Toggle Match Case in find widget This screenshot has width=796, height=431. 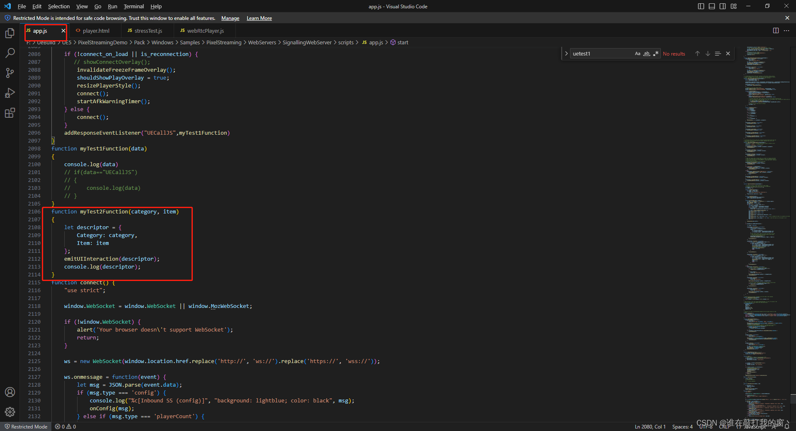(638, 53)
